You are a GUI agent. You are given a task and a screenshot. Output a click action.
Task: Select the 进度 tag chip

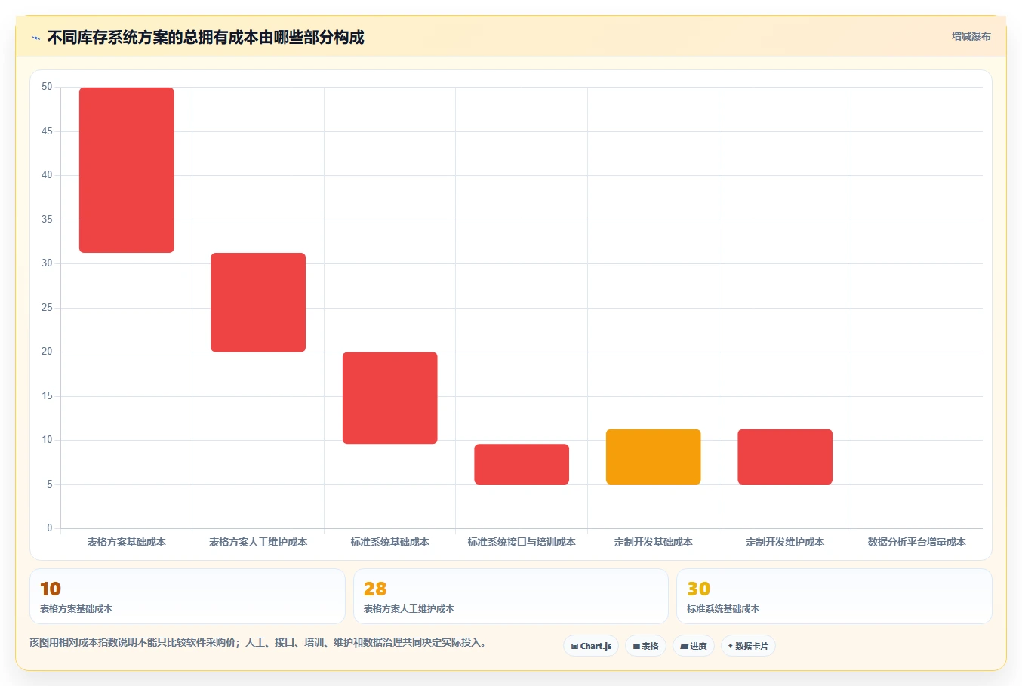tap(694, 646)
